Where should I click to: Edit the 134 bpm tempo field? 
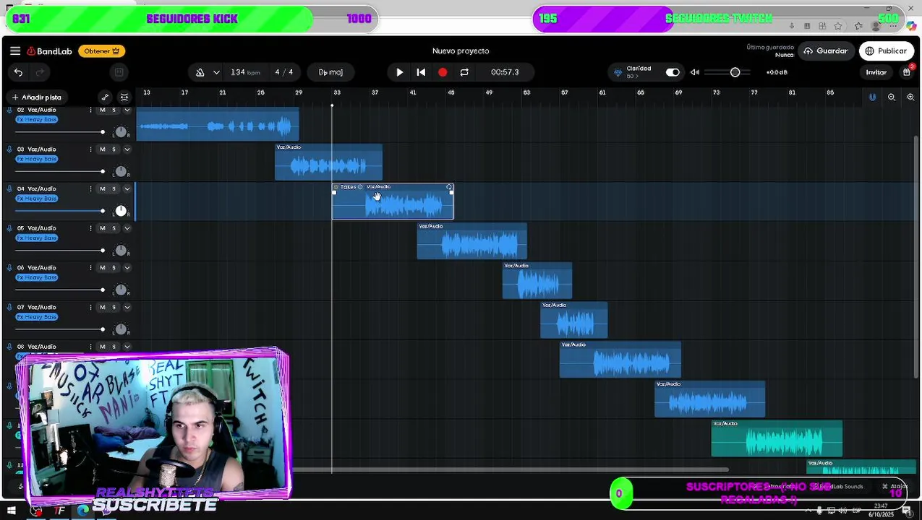pos(245,72)
